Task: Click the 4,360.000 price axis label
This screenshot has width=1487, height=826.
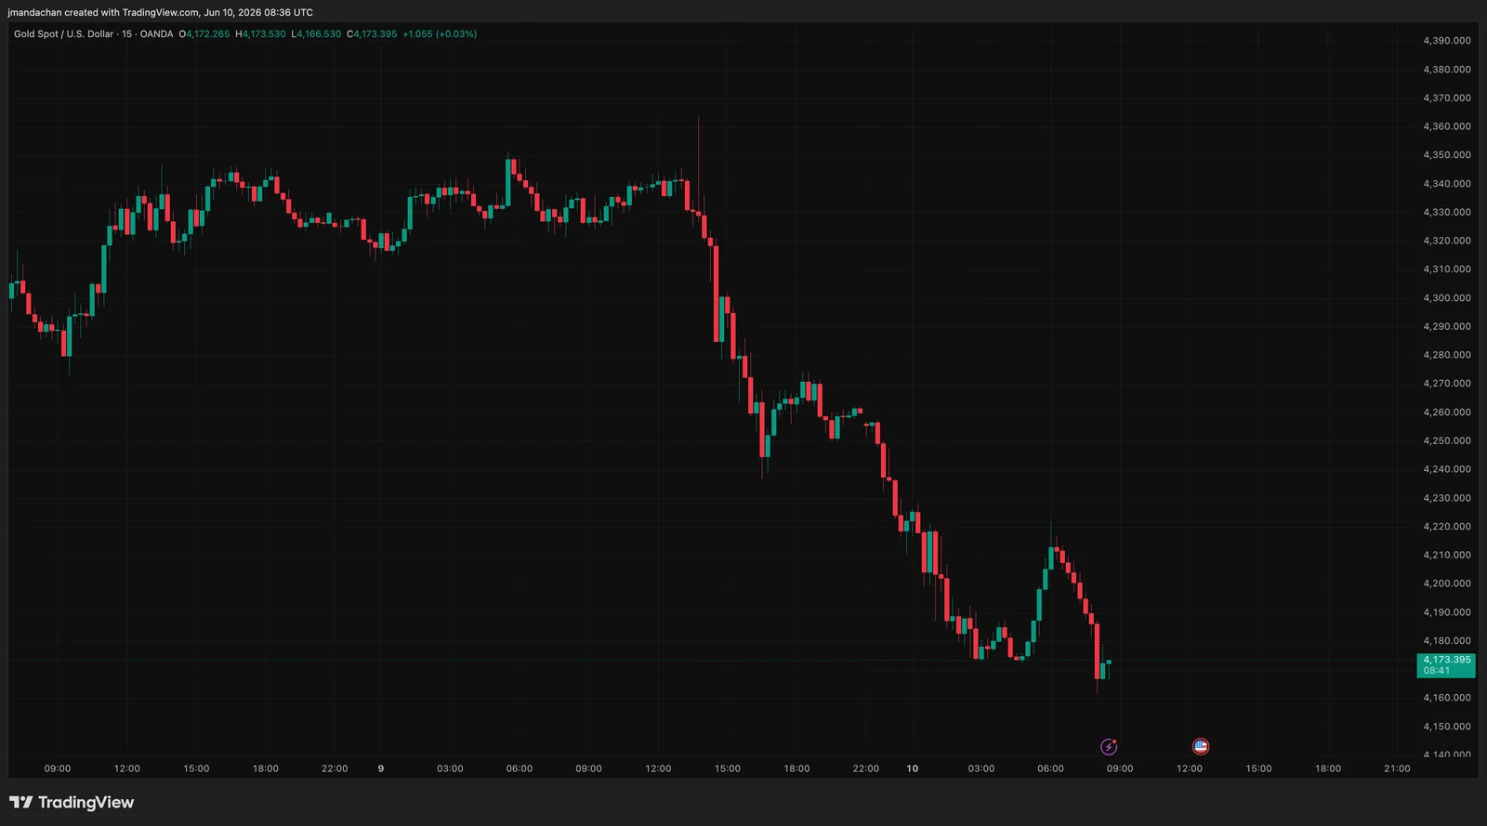Action: 1447,126
